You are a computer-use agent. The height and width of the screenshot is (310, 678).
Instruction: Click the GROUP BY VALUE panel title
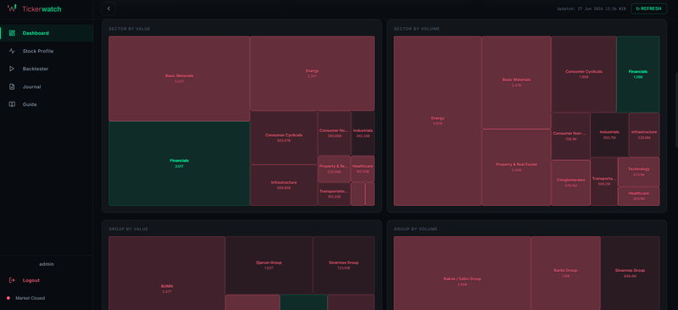click(129, 229)
